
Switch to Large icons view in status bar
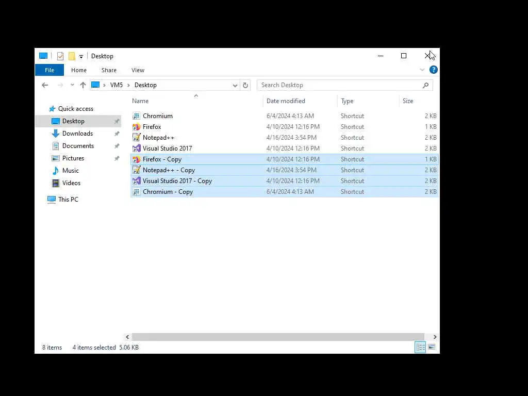click(432, 347)
